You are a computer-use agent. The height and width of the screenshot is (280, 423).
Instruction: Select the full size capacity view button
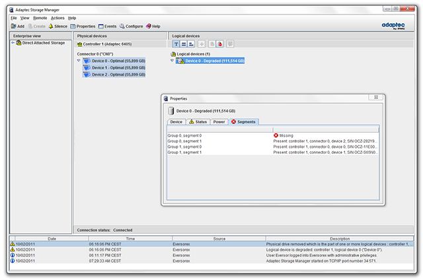(184, 44)
